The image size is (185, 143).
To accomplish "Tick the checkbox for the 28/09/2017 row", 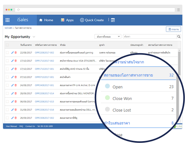I will [7, 93].
